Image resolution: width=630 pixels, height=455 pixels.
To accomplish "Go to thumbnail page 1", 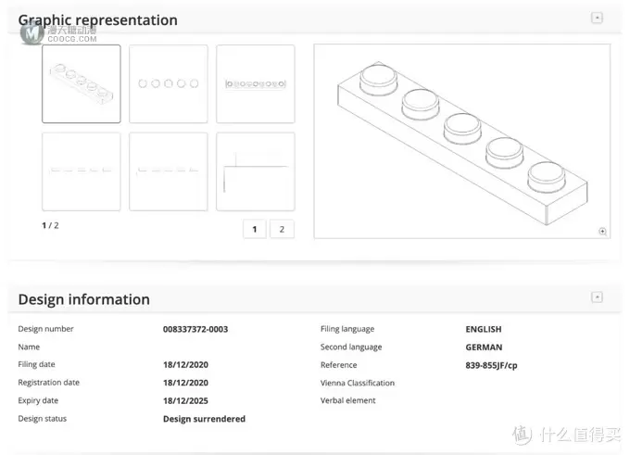I will (x=255, y=229).
